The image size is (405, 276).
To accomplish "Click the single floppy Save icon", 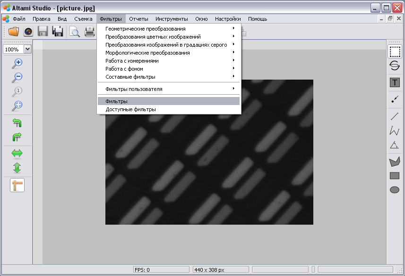I will 43,32.
